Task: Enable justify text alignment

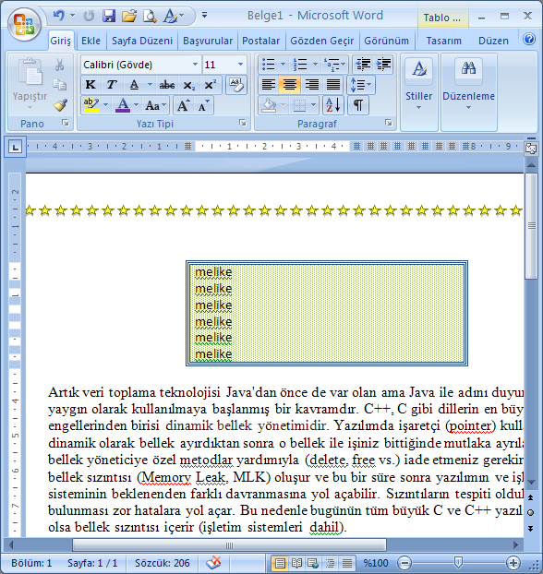Action: [333, 85]
